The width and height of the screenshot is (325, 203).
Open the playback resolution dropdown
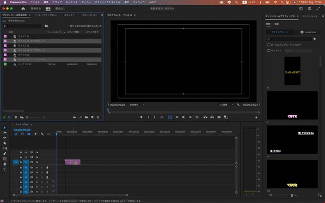pyautogui.click(x=226, y=105)
